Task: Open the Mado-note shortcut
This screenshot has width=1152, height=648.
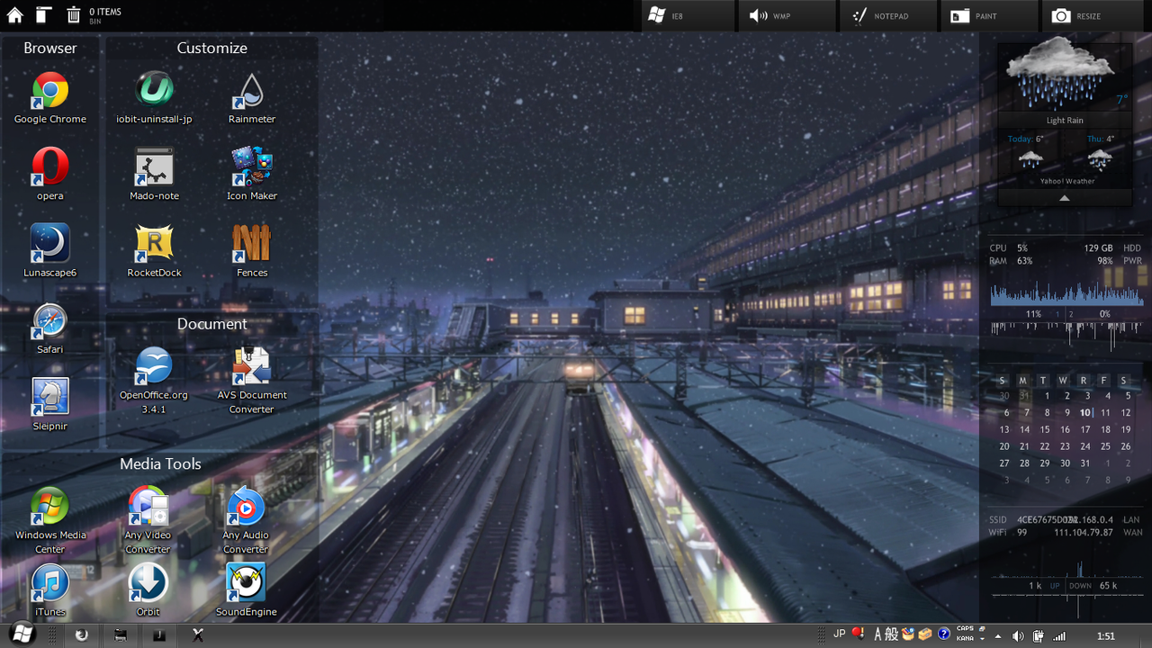Action: 154,175
